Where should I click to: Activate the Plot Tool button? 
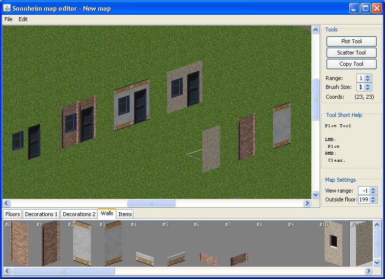click(351, 41)
